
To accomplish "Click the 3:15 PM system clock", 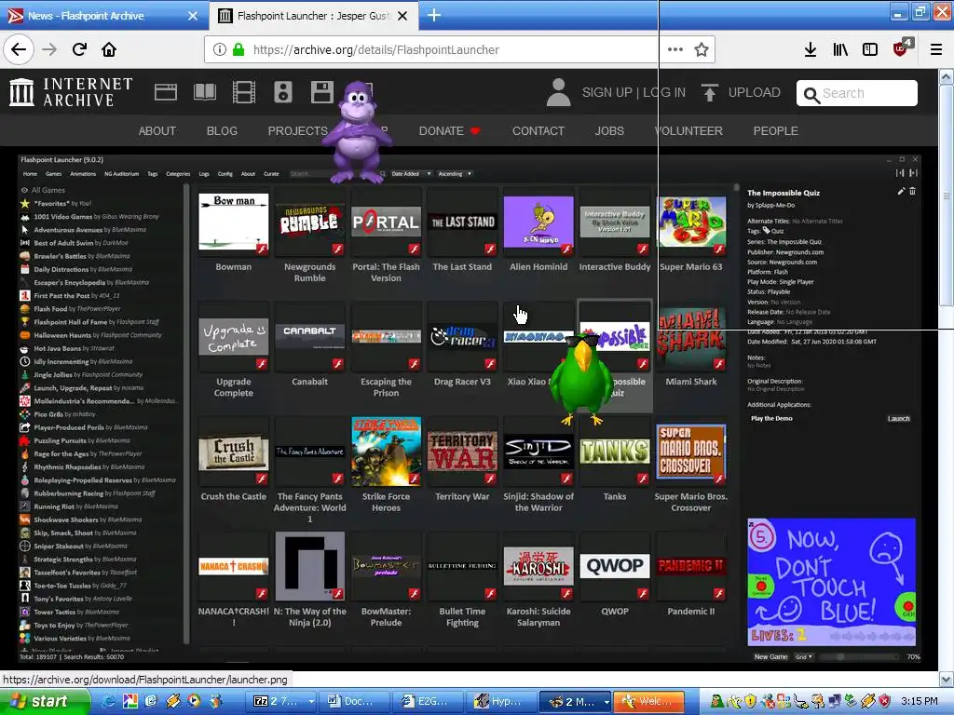I will point(920,701).
